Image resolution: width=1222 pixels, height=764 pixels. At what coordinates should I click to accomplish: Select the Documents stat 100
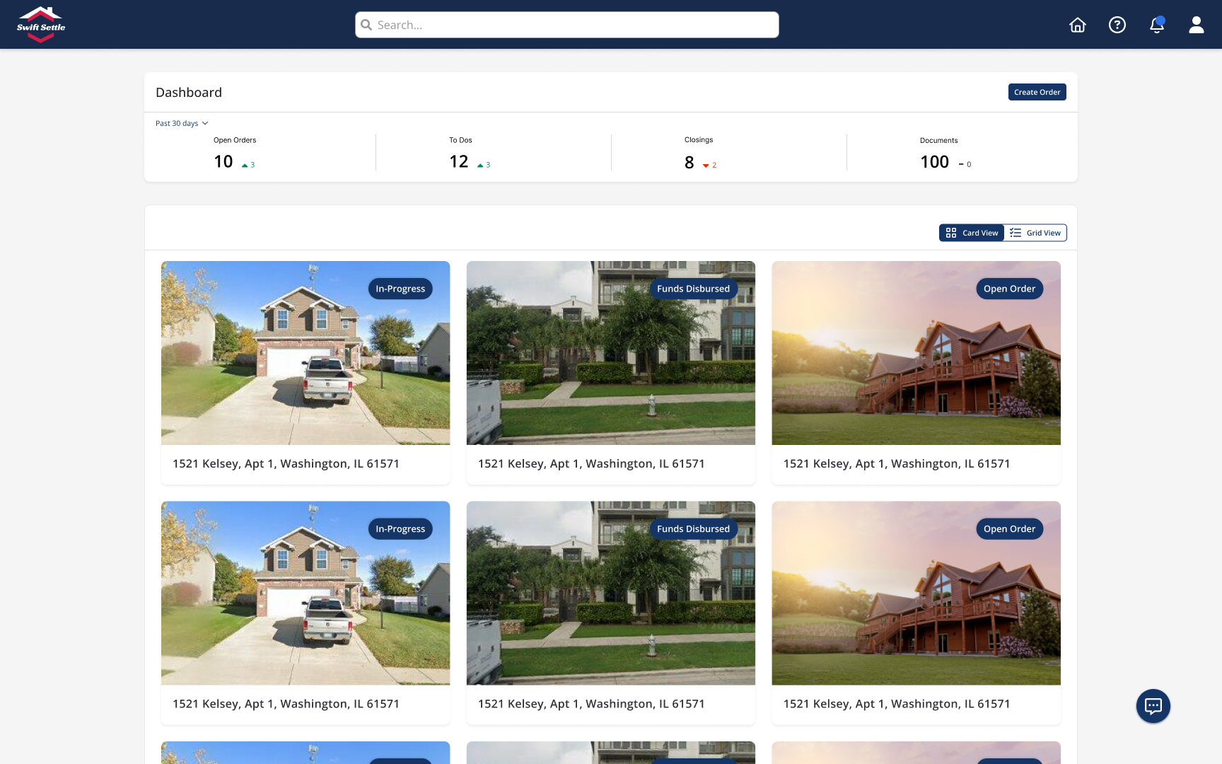click(934, 162)
